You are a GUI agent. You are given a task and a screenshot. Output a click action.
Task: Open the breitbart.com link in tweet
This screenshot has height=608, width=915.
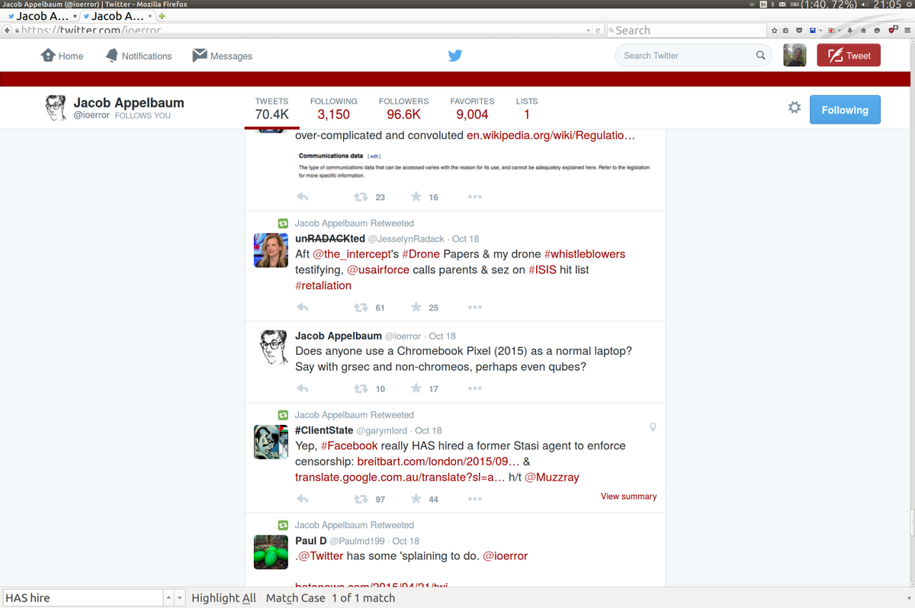coord(438,462)
